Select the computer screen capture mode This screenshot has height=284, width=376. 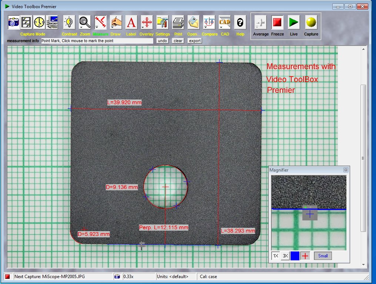(52, 23)
